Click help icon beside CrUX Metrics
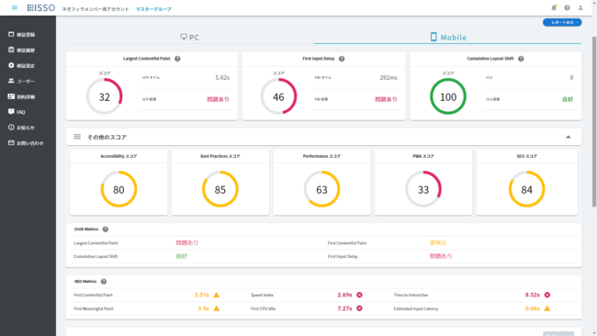597x336 pixels. pos(106,230)
